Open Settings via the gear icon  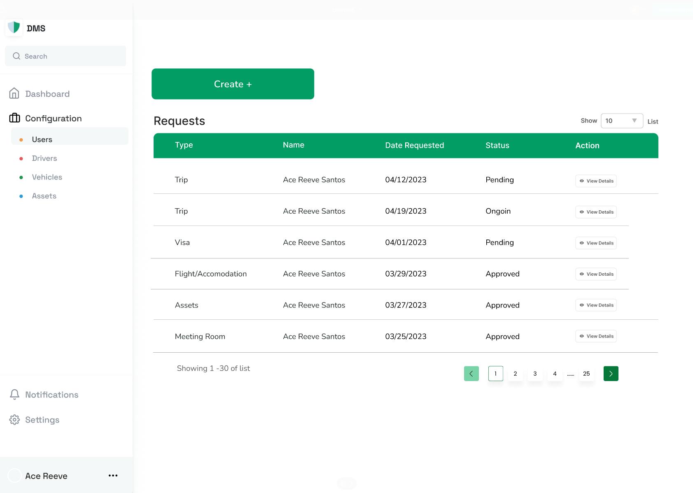(x=14, y=420)
